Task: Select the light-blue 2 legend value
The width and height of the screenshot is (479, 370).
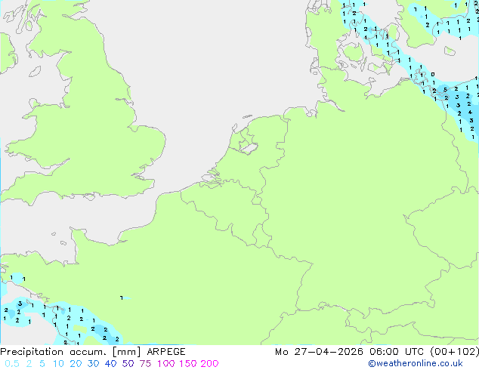Action: coord(29,364)
